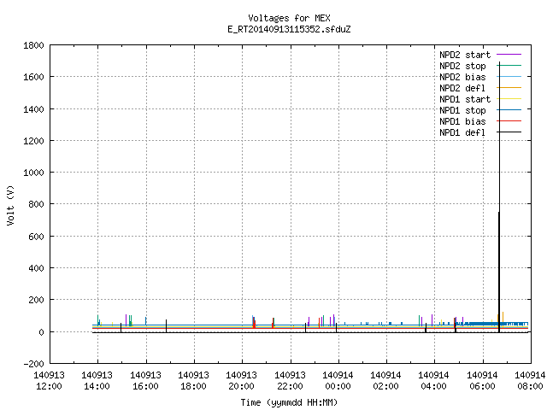Click the 1600 y-axis tick label
This screenshot has width=547, height=410.
[x=33, y=77]
